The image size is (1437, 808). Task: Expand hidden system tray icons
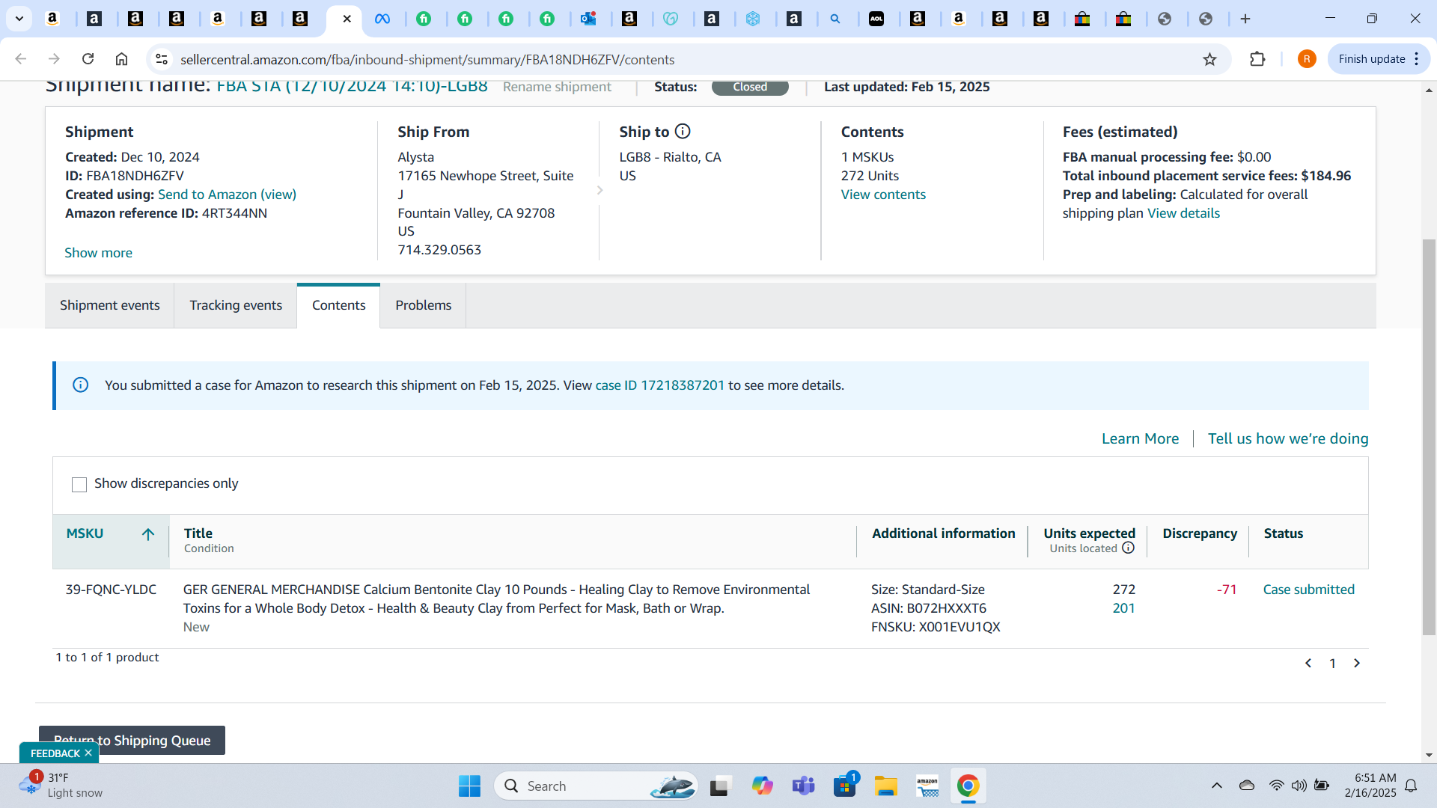tap(1217, 786)
